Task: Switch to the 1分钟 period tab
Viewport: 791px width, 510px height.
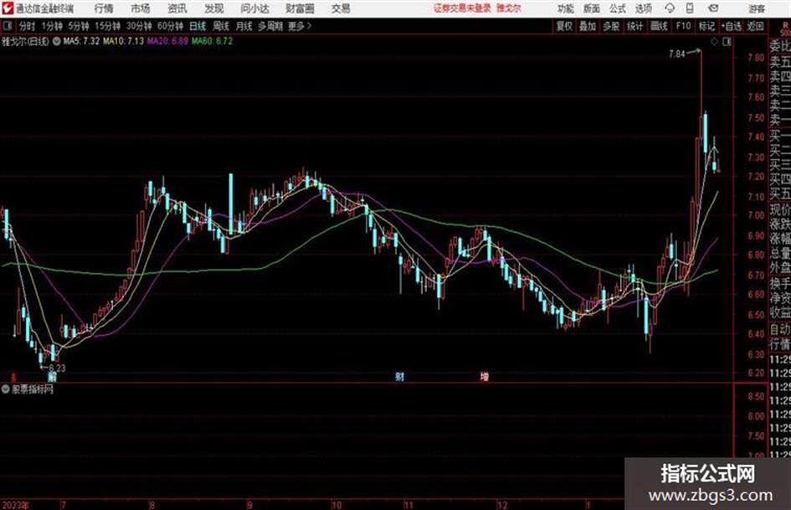Action: point(52,26)
